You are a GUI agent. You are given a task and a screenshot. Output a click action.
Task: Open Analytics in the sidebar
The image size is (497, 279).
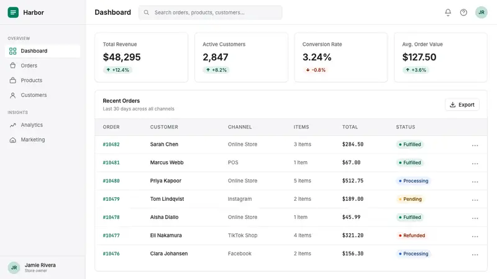tap(42, 125)
